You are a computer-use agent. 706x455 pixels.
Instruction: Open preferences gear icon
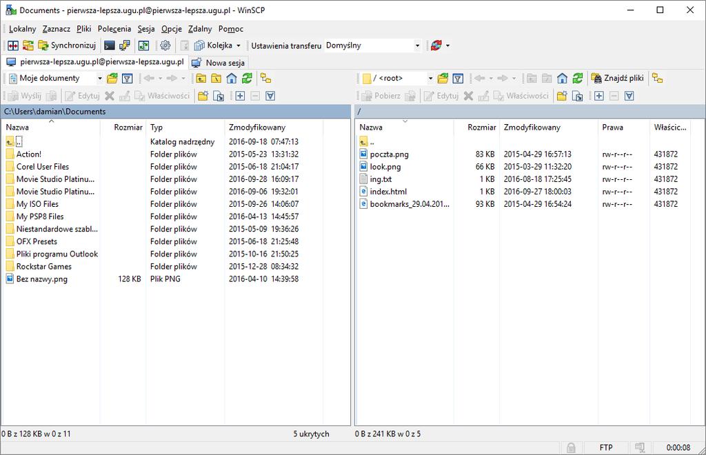click(165, 45)
